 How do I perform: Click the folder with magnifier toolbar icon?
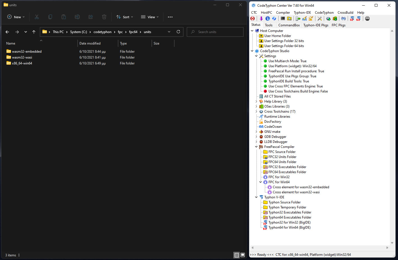[x=289, y=18]
